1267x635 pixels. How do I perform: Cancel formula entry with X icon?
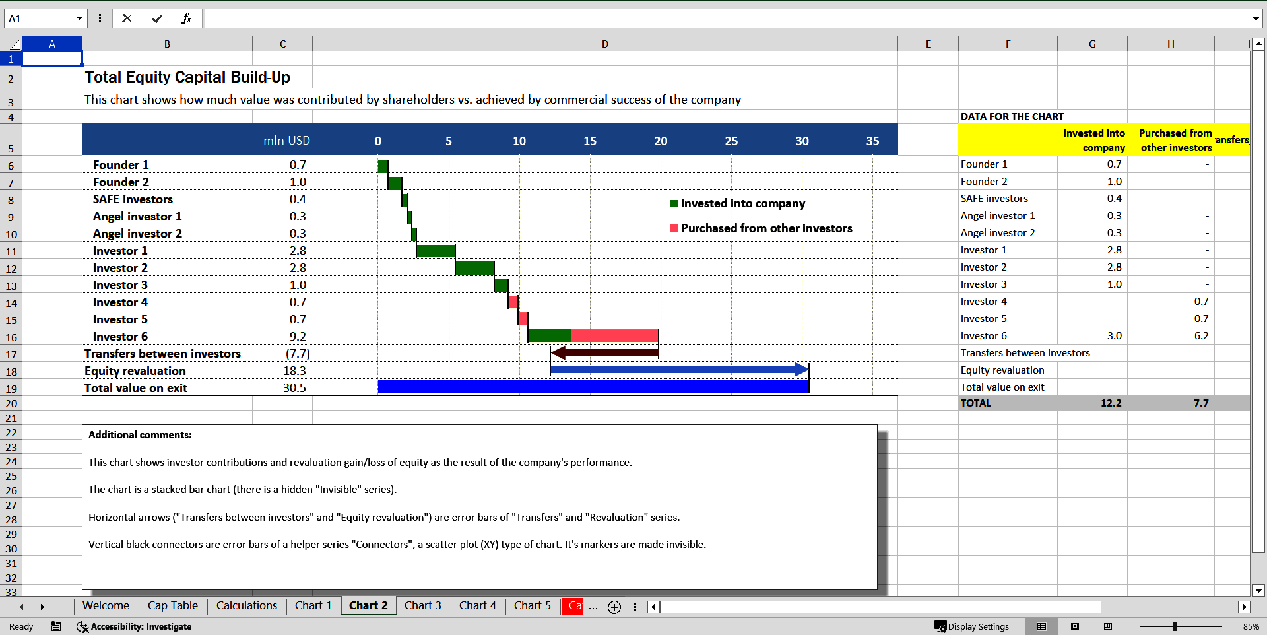[127, 18]
